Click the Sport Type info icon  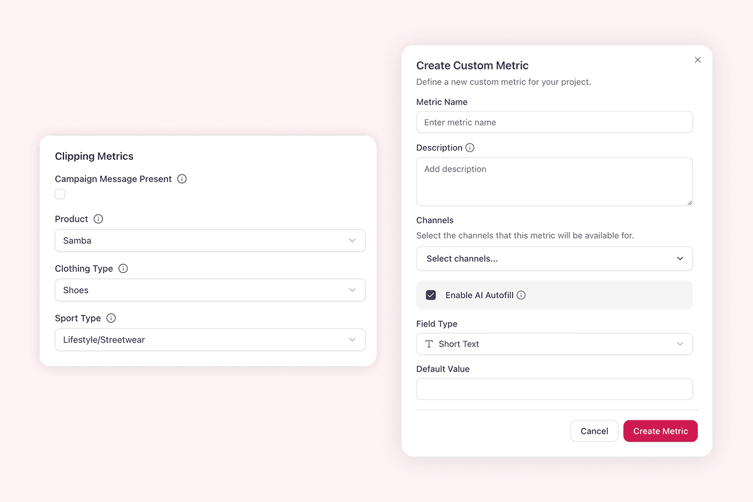pos(111,318)
